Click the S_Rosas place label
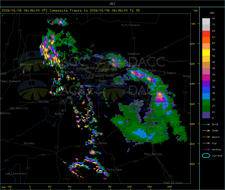225x190 pixels. click(100, 80)
